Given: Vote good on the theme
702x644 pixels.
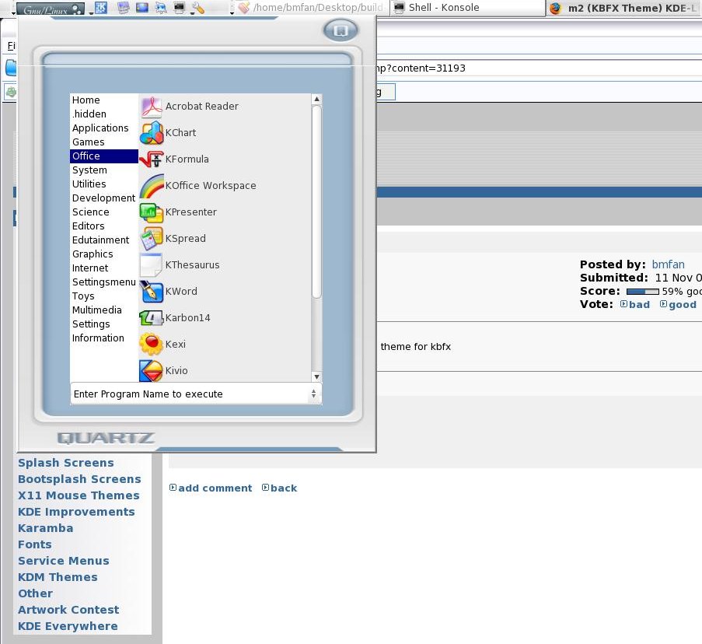Looking at the screenshot, I should click(678, 305).
